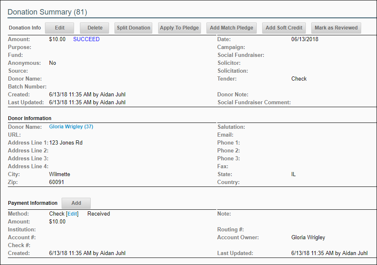
Task: Select the Payment Information Last Updated timestamp value
Action: (330, 253)
